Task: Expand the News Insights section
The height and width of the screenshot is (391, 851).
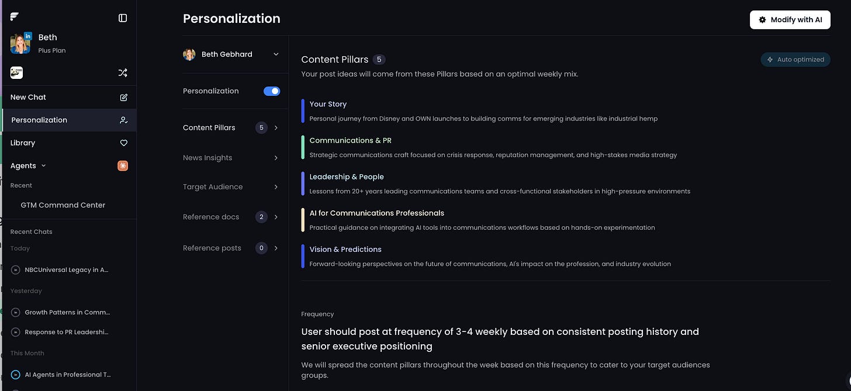Action: pos(231,158)
